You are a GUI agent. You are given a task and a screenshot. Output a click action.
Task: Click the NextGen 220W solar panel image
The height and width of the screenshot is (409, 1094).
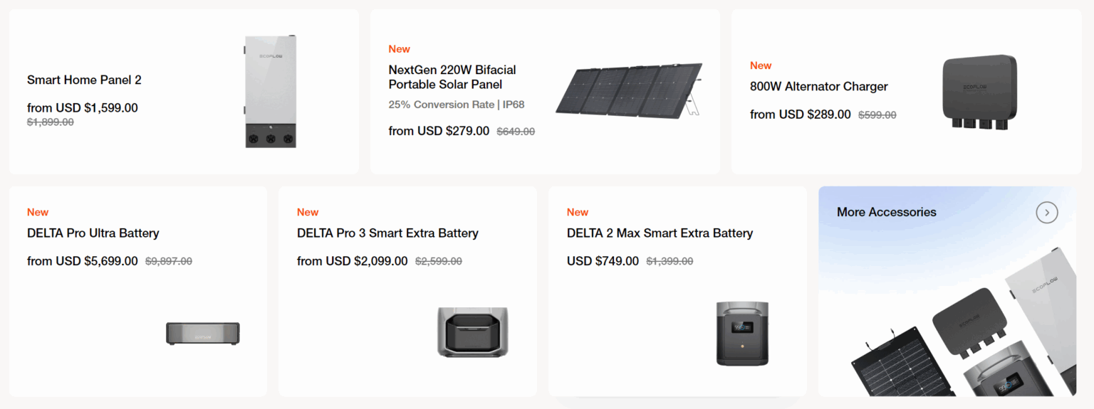(x=628, y=91)
